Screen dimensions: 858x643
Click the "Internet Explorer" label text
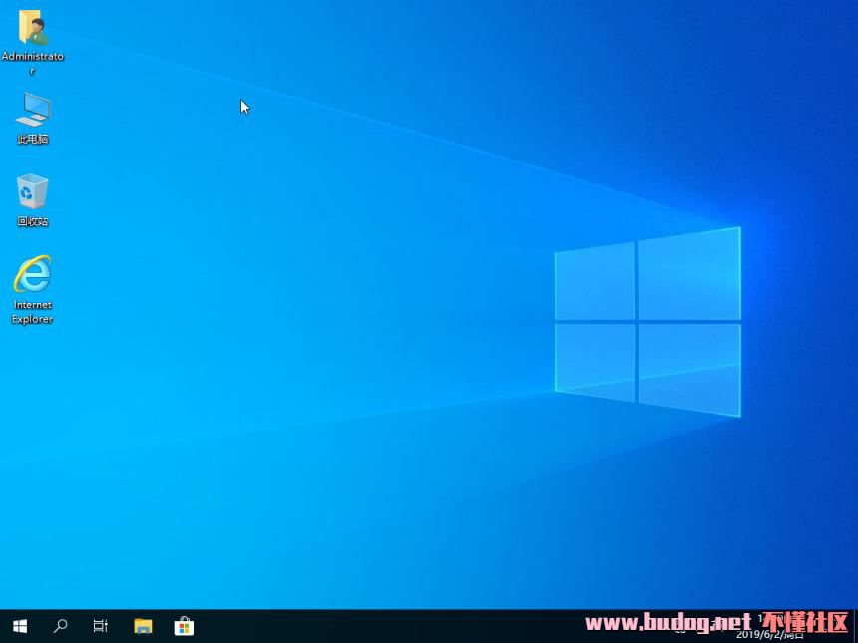[32, 312]
